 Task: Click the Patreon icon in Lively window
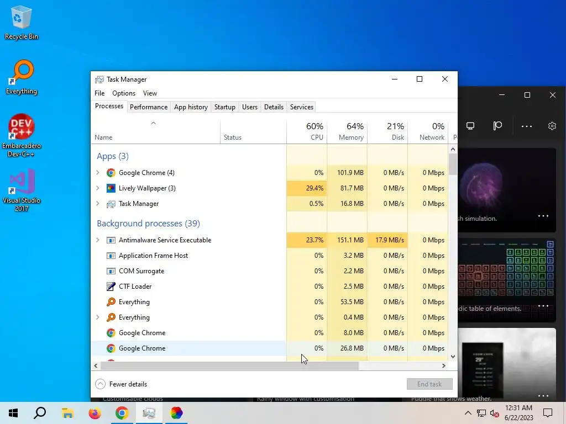[x=497, y=126]
